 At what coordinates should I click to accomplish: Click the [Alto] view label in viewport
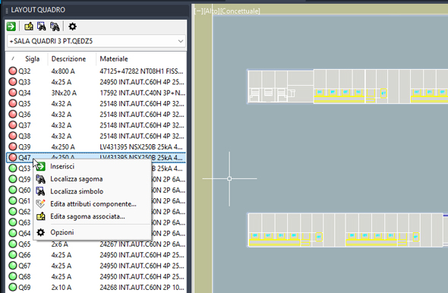pyautogui.click(x=212, y=11)
